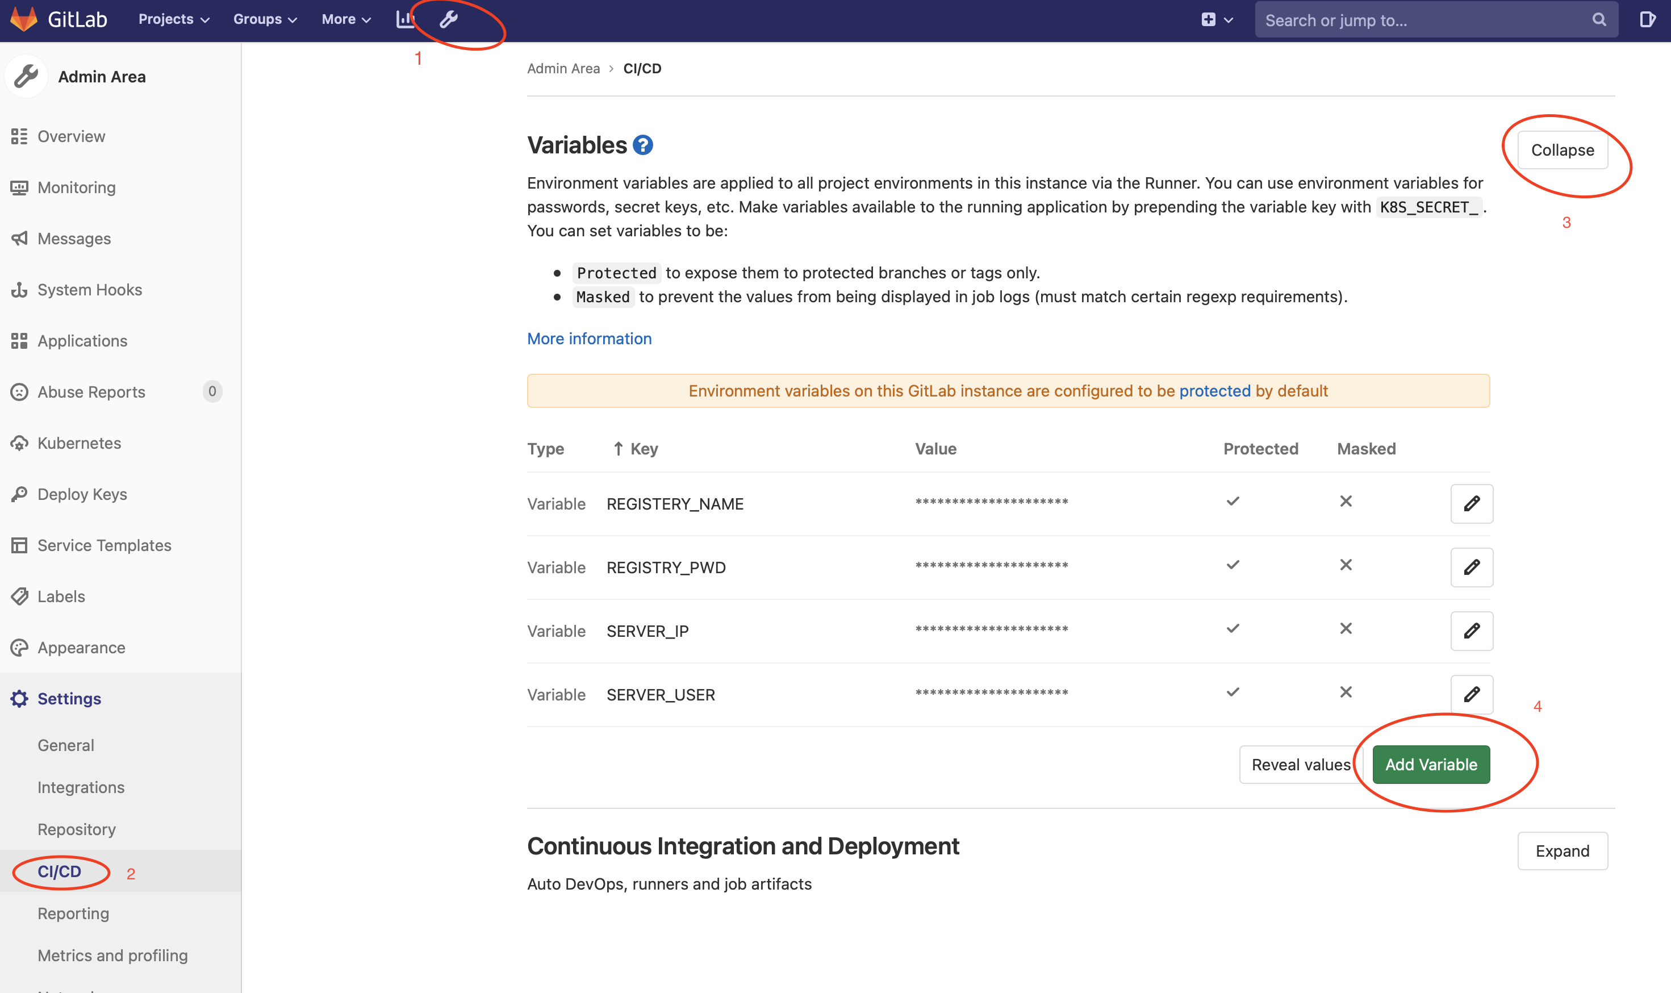Click the Type column header

[546, 449]
